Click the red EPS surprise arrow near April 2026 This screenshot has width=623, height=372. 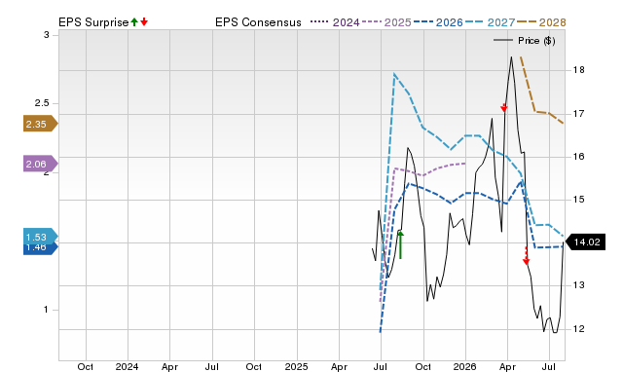coord(504,107)
